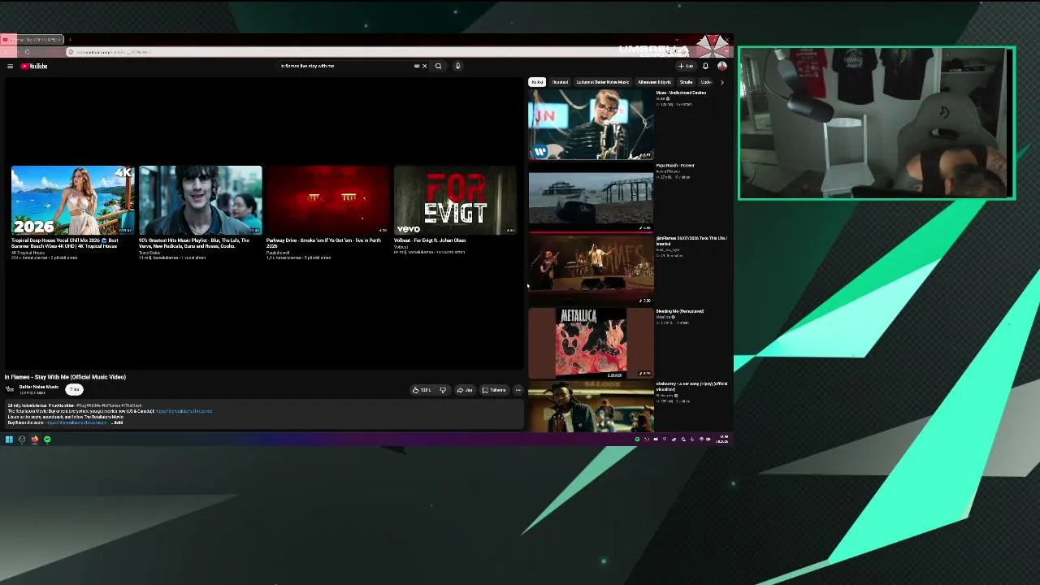Image resolution: width=1040 pixels, height=585 pixels.
Task: Open the Windows Start menu
Action: click(9, 440)
